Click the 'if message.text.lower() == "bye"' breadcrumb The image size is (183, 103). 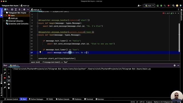pyautogui.click(x=55, y=62)
